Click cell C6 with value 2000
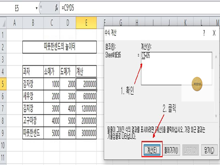220x165 pixels. pyautogui.click(x=52, y=96)
